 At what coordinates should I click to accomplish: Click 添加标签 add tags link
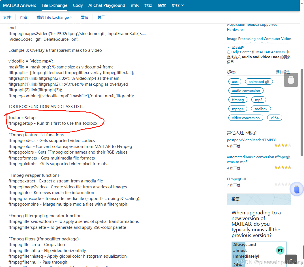click(x=283, y=72)
